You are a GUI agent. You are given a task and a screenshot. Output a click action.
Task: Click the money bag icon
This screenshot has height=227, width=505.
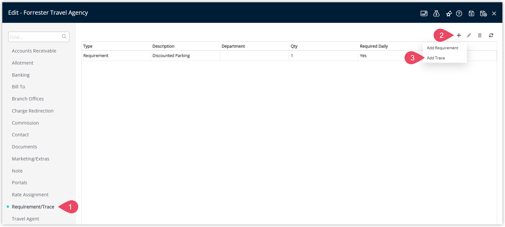click(x=436, y=13)
